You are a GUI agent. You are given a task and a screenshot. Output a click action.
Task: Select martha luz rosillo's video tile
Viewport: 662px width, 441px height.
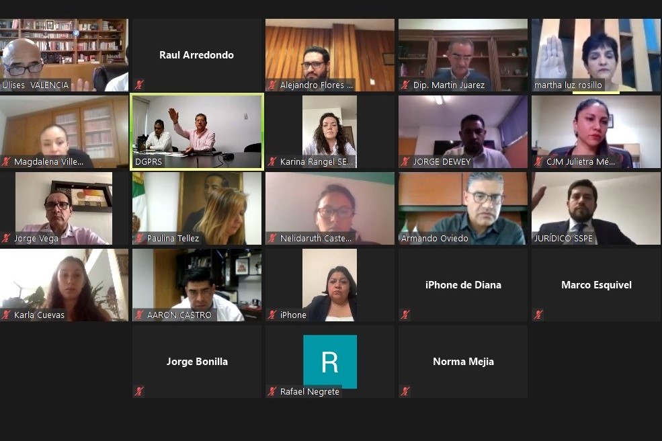pos(596,55)
